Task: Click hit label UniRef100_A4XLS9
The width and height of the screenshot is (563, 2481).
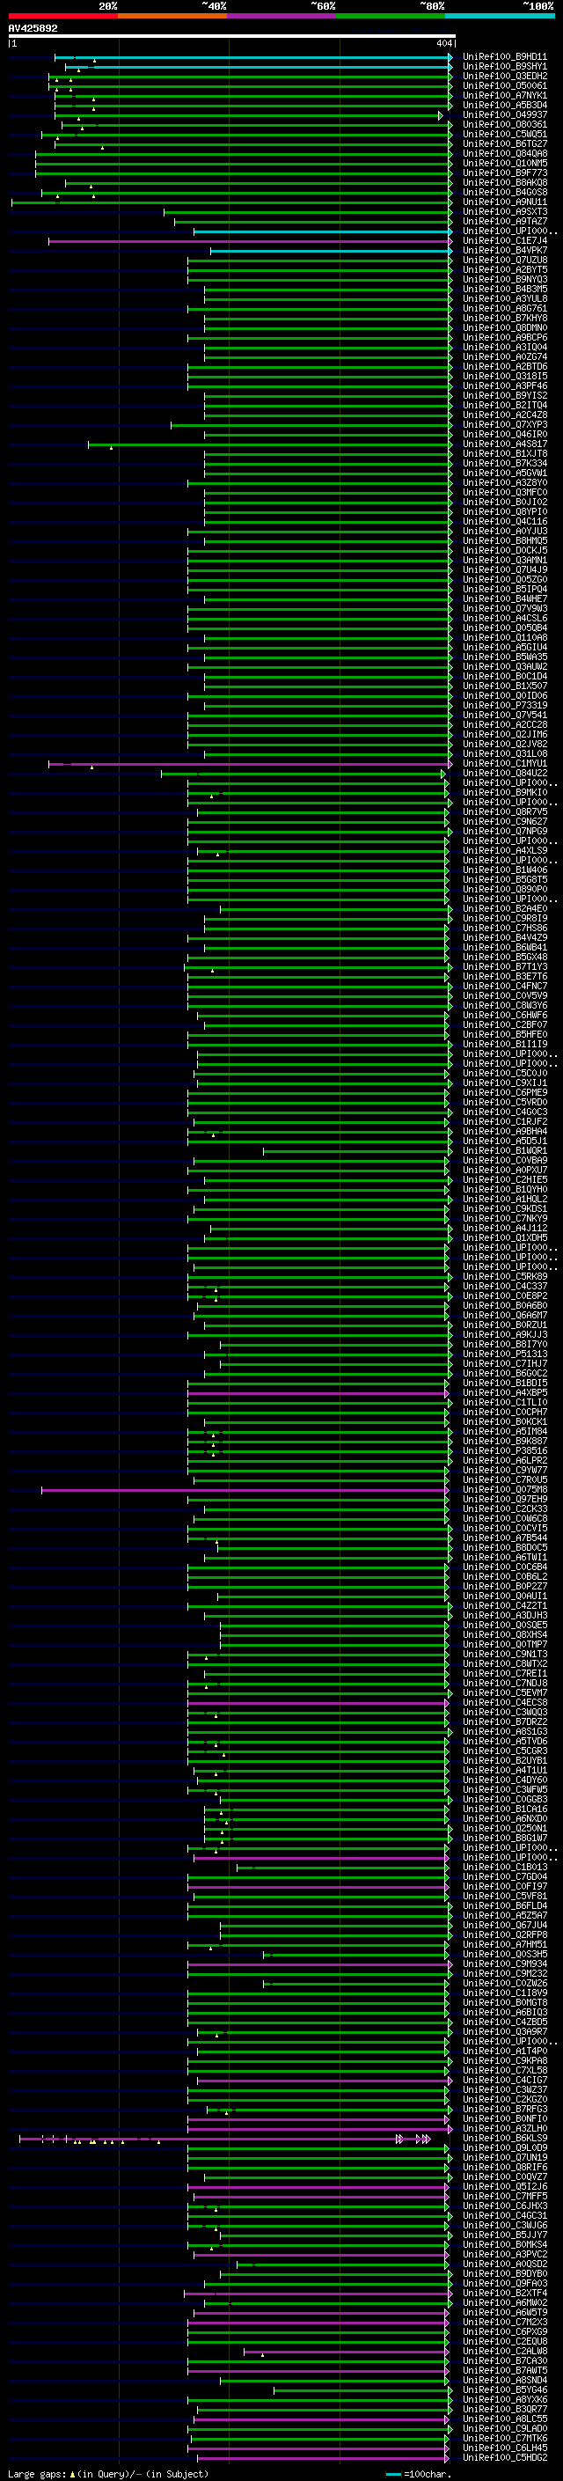Action: click(x=505, y=850)
